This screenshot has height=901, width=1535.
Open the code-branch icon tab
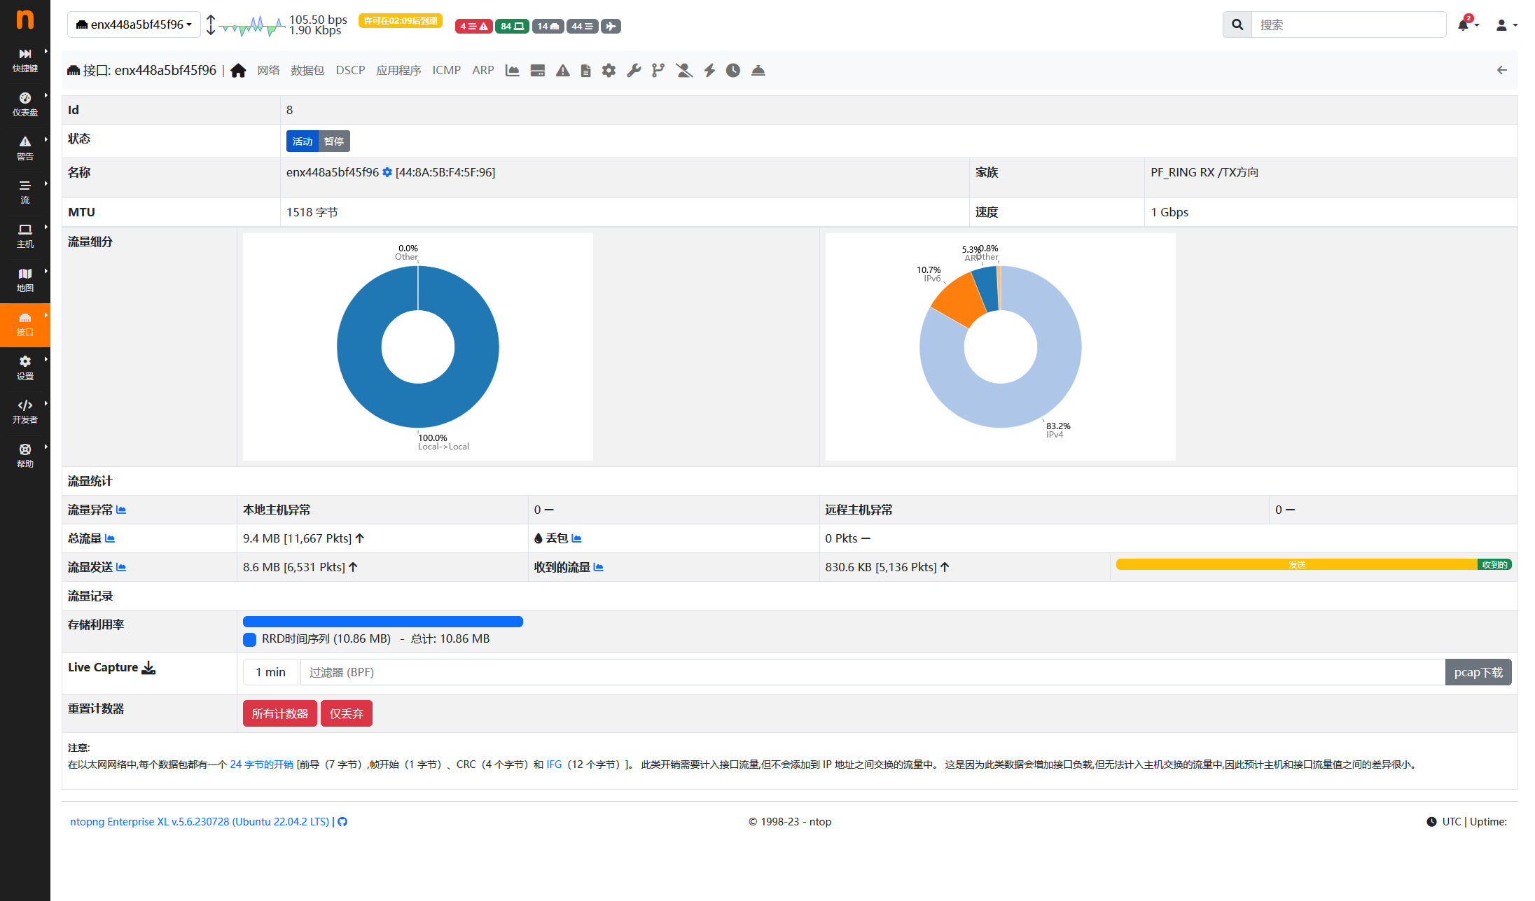658,71
